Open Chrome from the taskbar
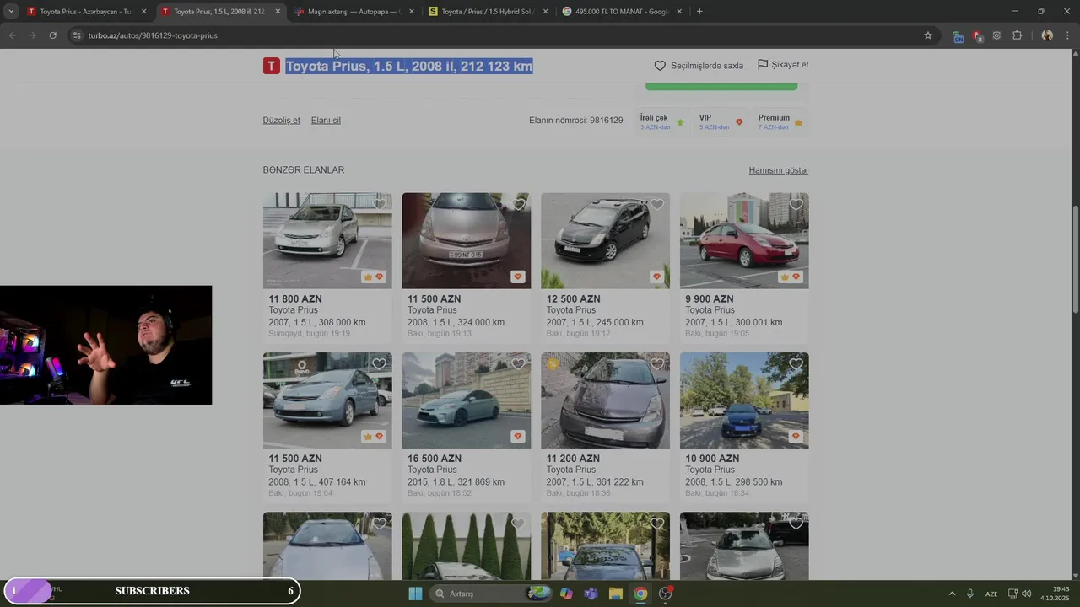This screenshot has height=607, width=1080. pyautogui.click(x=640, y=594)
